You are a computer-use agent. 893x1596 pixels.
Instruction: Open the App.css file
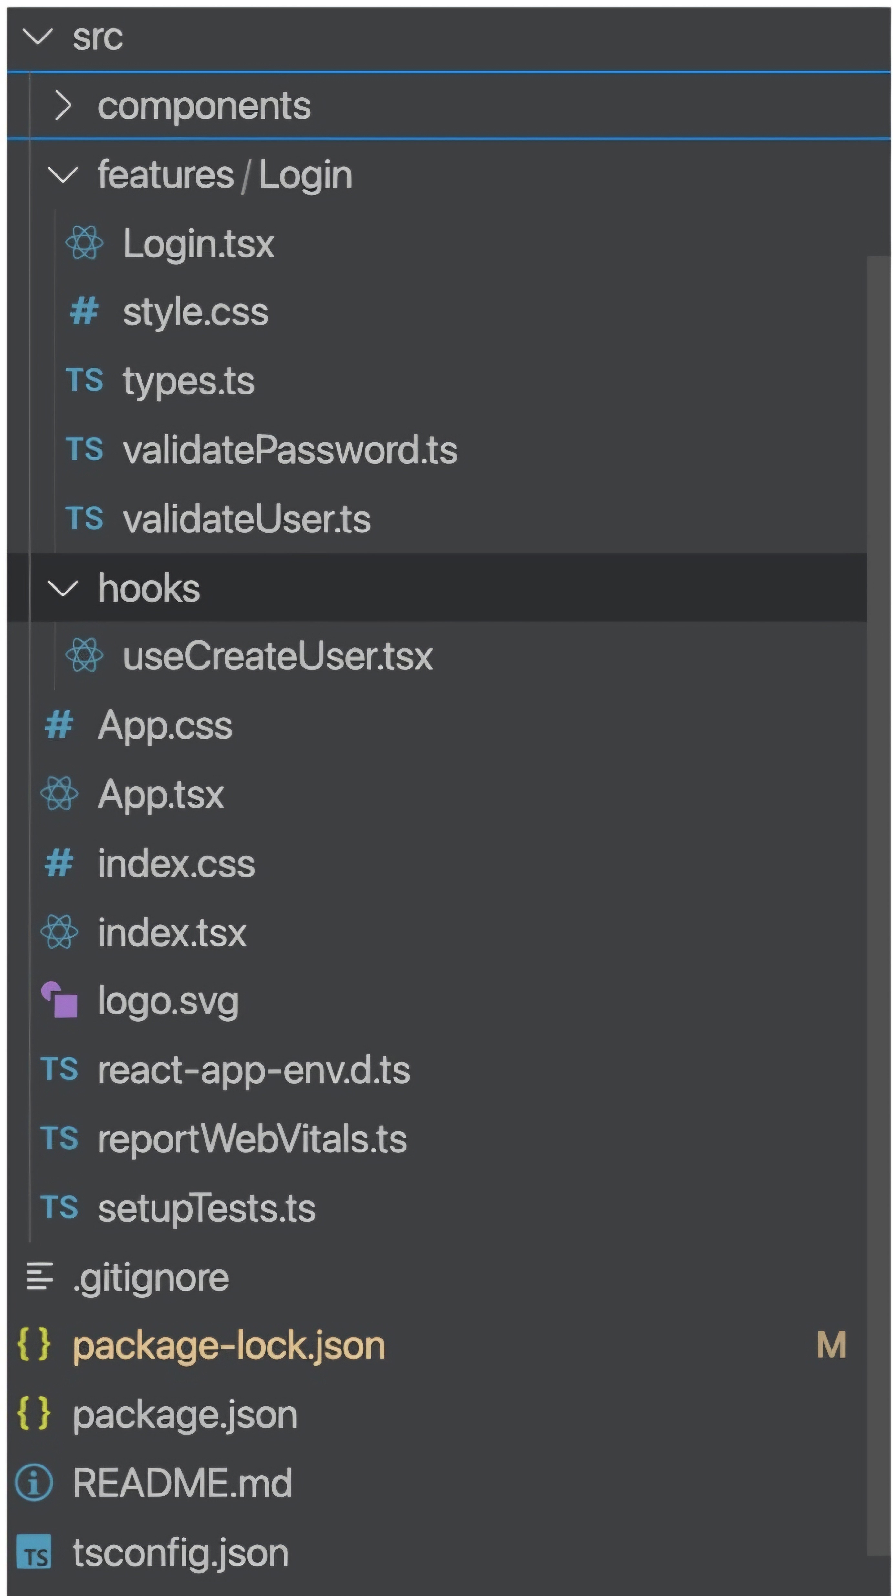(x=165, y=726)
